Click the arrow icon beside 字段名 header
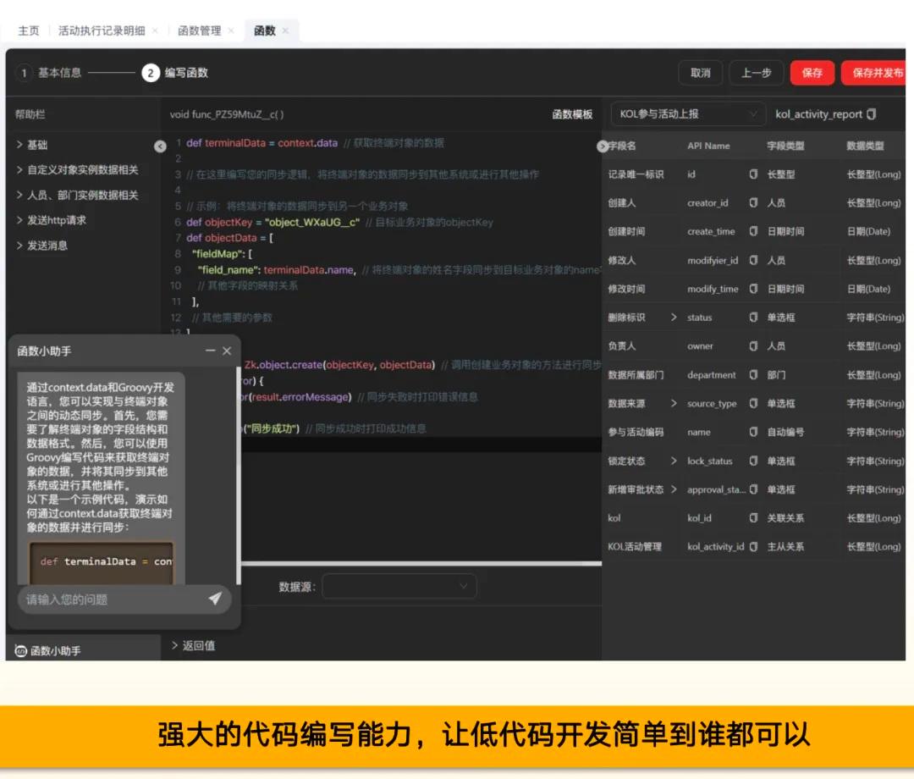Viewport: 914px width, 779px height. [x=603, y=146]
